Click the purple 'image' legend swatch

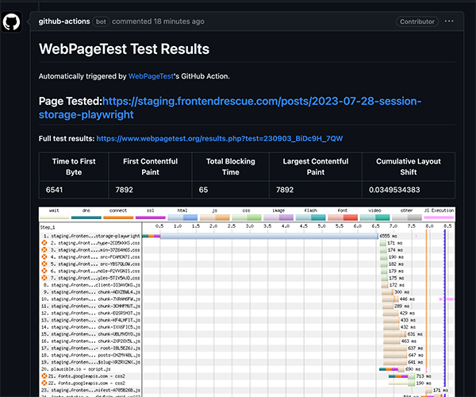[x=278, y=218]
